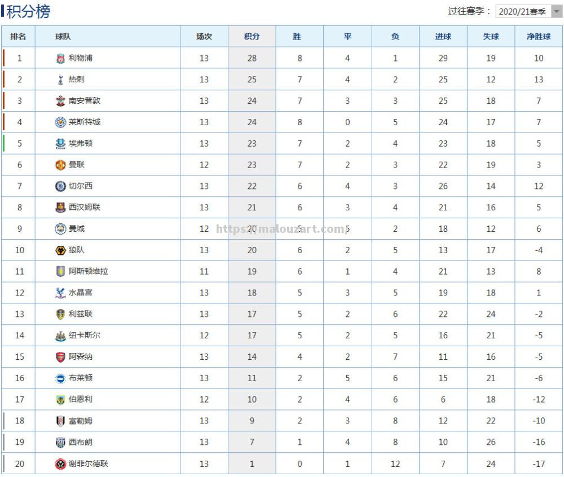Click the Leicester City (莱斯特城) crest icon
This screenshot has height=477, width=564.
[x=60, y=122]
